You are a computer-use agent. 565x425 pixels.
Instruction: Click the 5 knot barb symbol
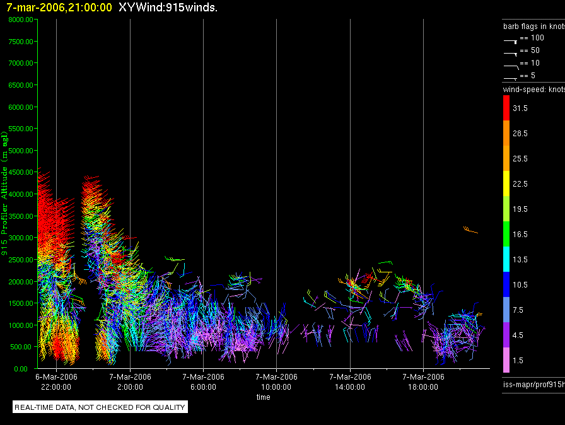click(510, 78)
